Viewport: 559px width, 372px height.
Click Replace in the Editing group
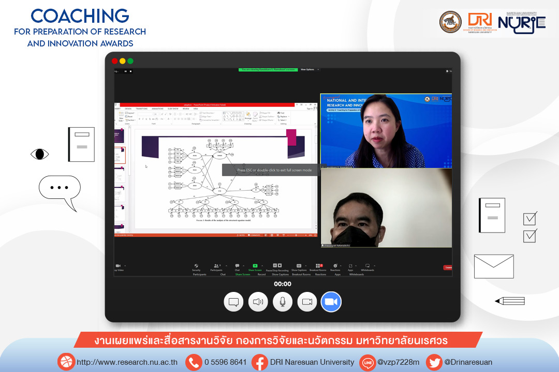coord(283,116)
